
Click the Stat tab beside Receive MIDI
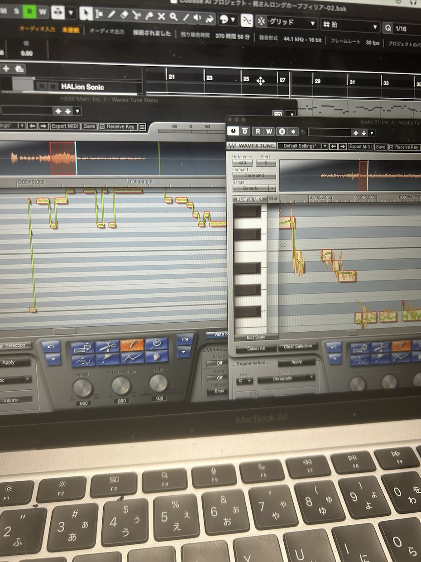273,199
